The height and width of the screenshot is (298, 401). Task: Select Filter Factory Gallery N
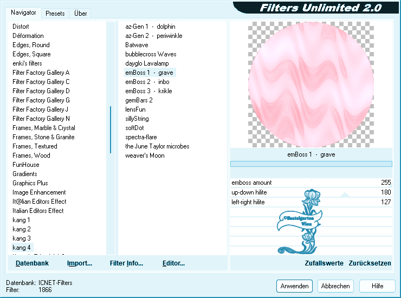coord(41,119)
